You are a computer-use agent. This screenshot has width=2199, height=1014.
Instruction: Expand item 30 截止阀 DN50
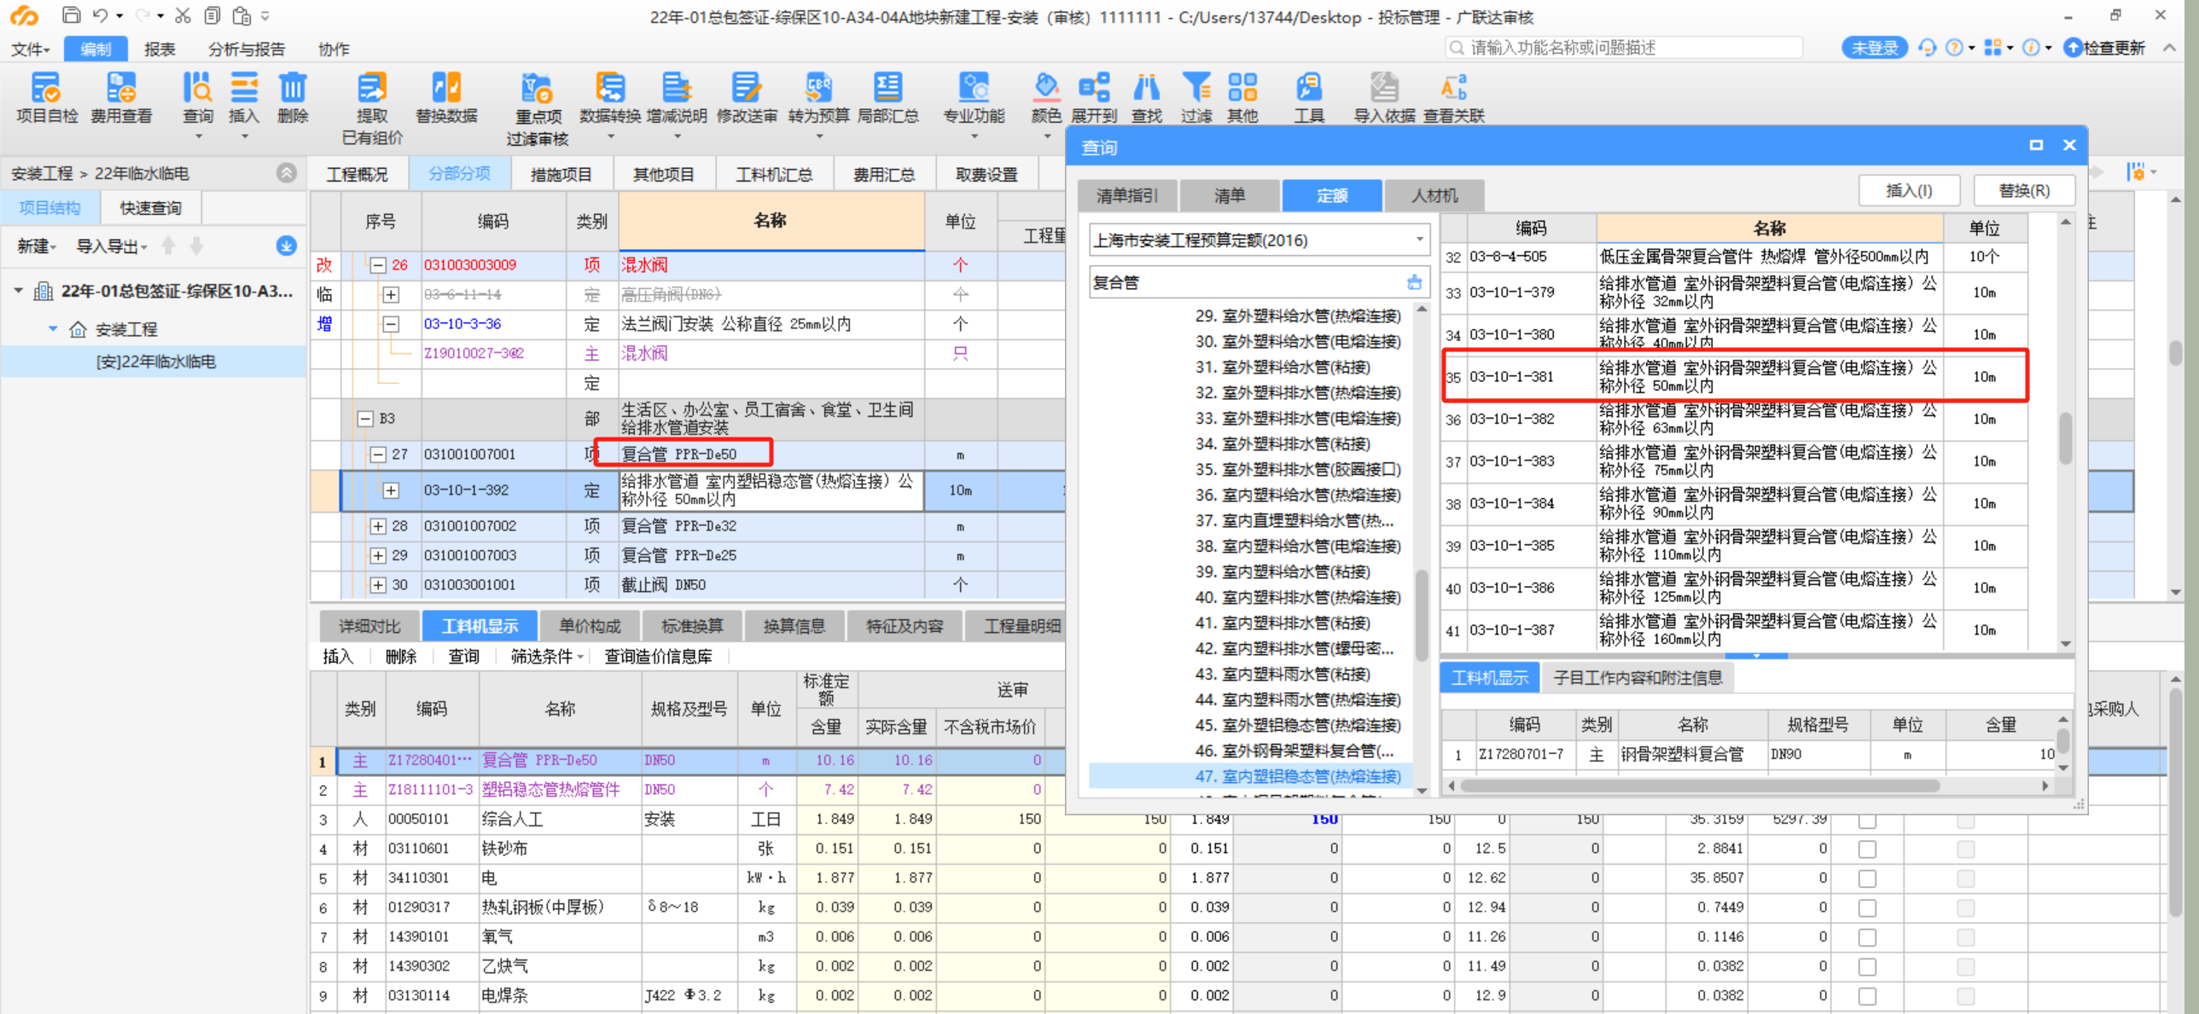coord(378,585)
